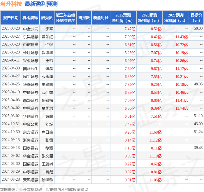
Task: Select 东吴证券 institution cell
Action: (31, 37)
